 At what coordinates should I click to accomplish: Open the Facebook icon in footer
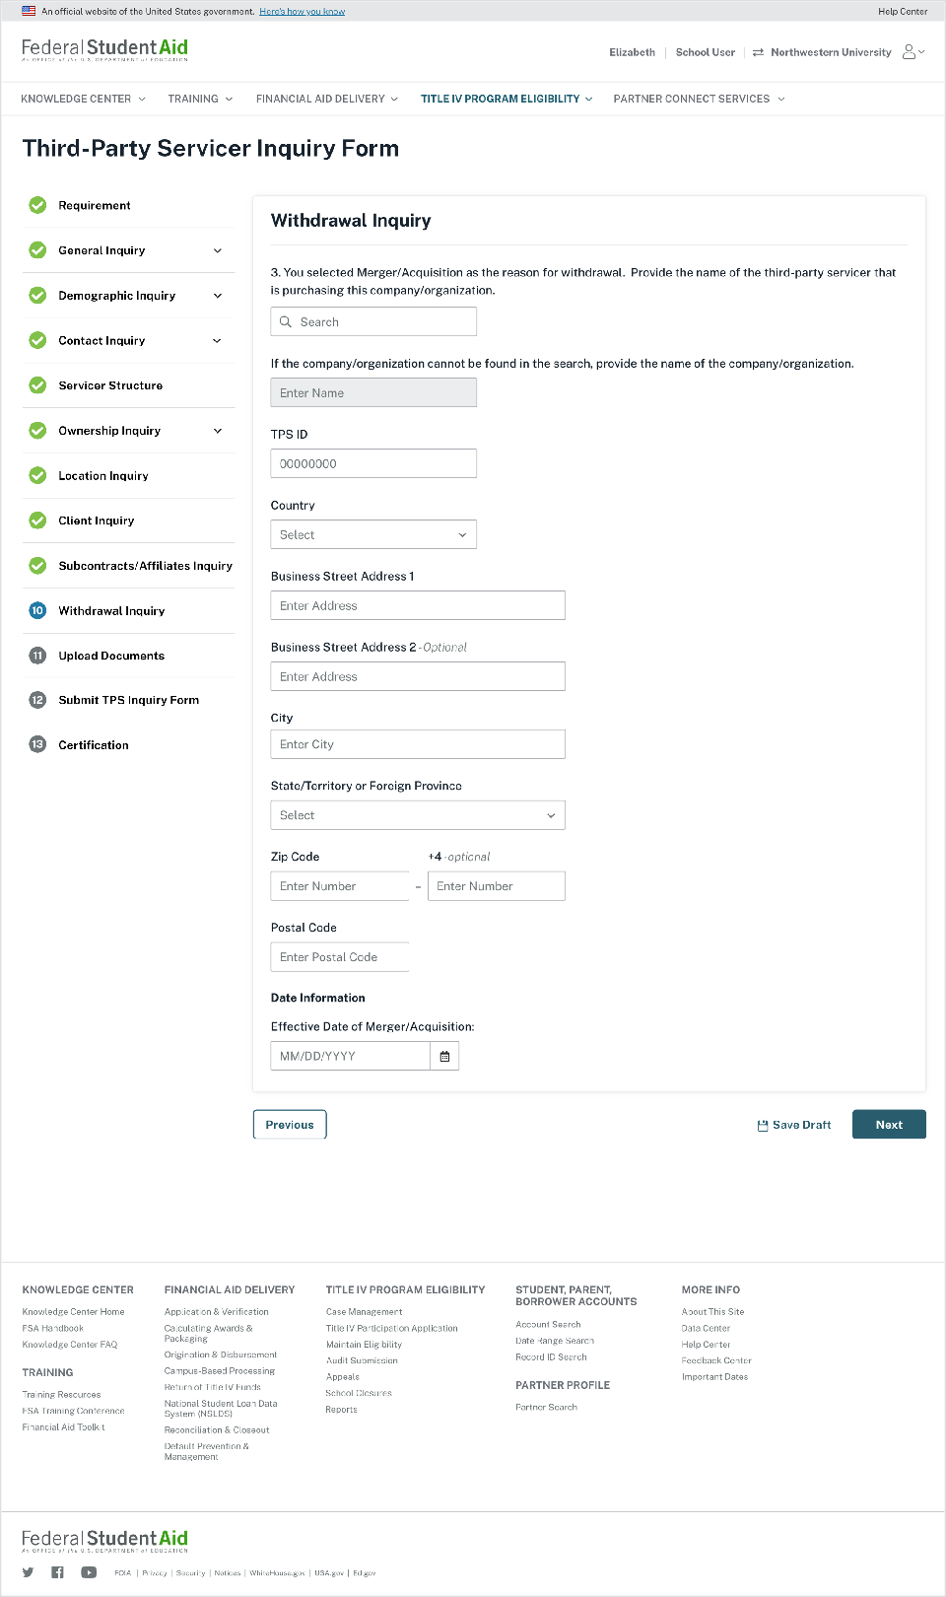[x=57, y=1572]
